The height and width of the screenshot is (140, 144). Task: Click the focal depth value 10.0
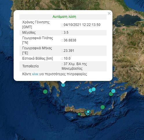pos(67,58)
